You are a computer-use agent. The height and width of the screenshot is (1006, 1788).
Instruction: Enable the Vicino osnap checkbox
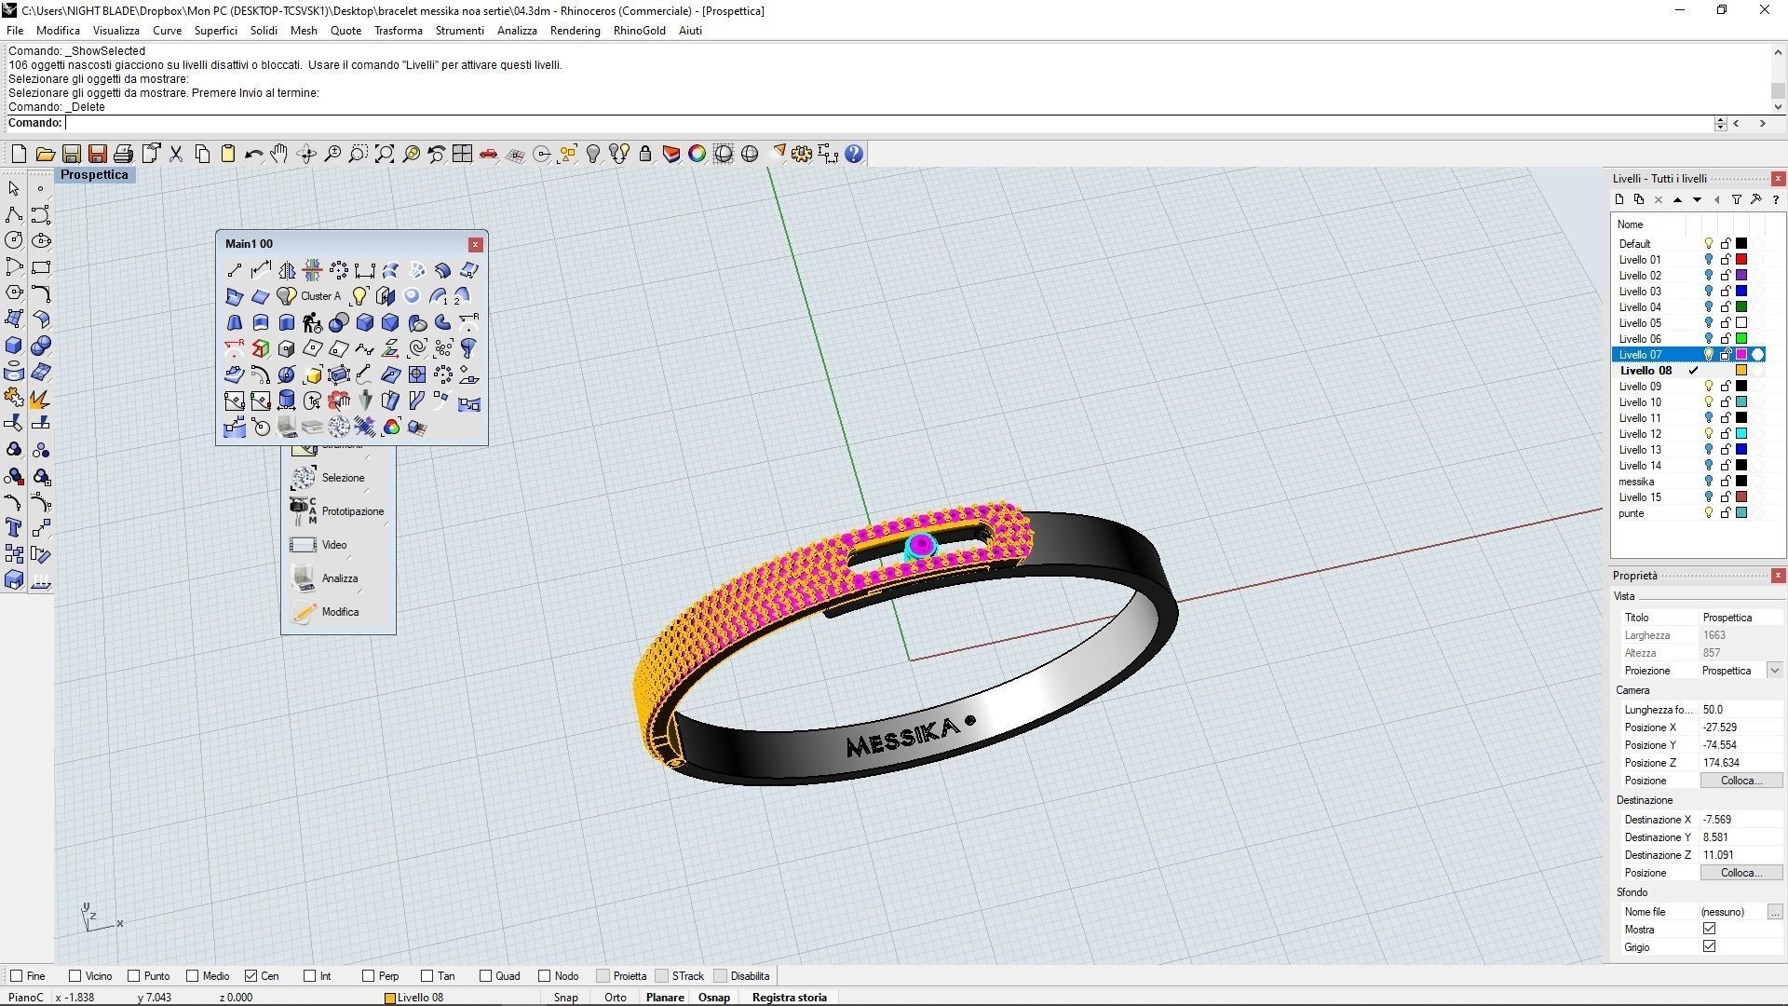coord(74,976)
